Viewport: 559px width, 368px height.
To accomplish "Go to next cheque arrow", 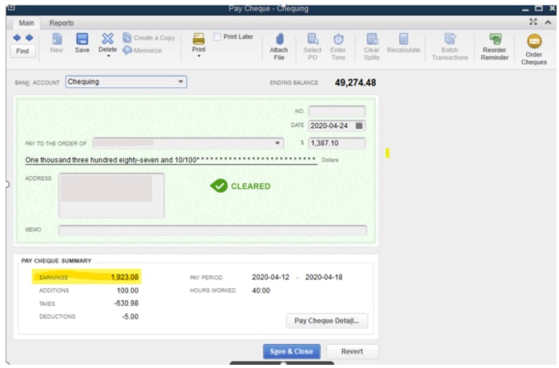I will pos(30,38).
